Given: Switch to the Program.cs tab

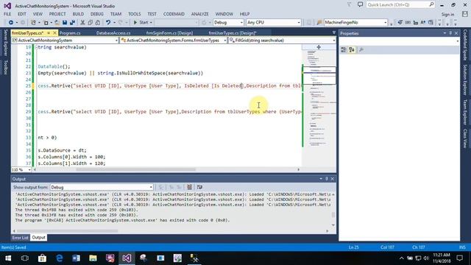Looking at the screenshot, I should click(70, 33).
